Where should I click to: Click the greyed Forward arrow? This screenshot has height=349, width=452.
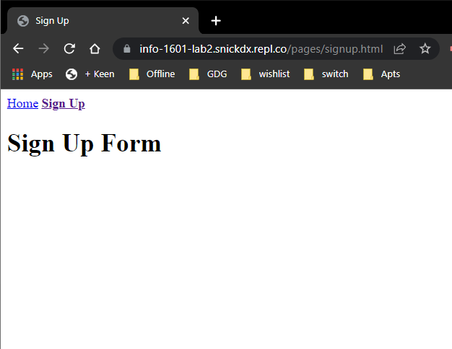tap(44, 48)
